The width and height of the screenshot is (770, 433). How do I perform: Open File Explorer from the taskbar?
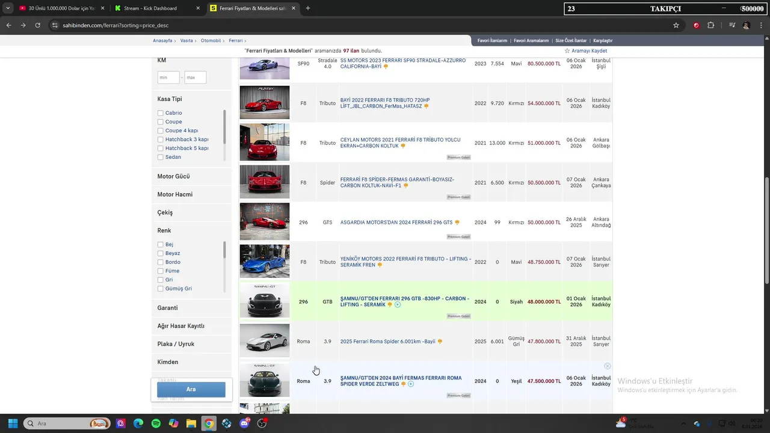click(x=191, y=423)
